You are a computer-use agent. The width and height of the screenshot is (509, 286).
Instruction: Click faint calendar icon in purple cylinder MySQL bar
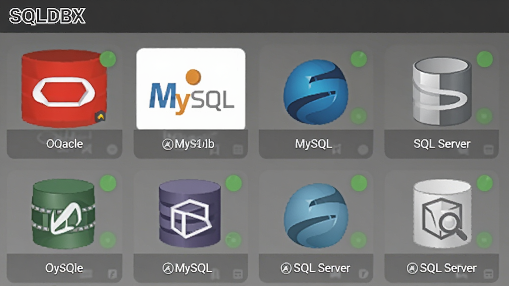[238, 274]
